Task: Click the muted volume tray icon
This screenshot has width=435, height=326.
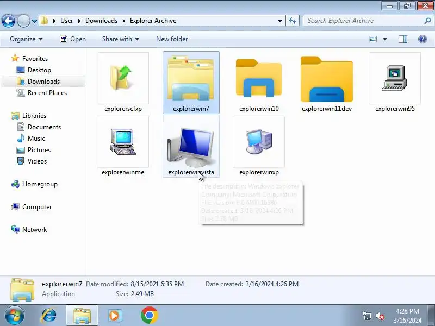Action: [380, 316]
